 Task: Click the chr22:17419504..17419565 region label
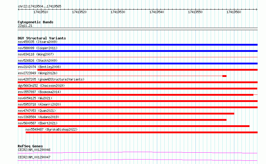pos(39,7)
